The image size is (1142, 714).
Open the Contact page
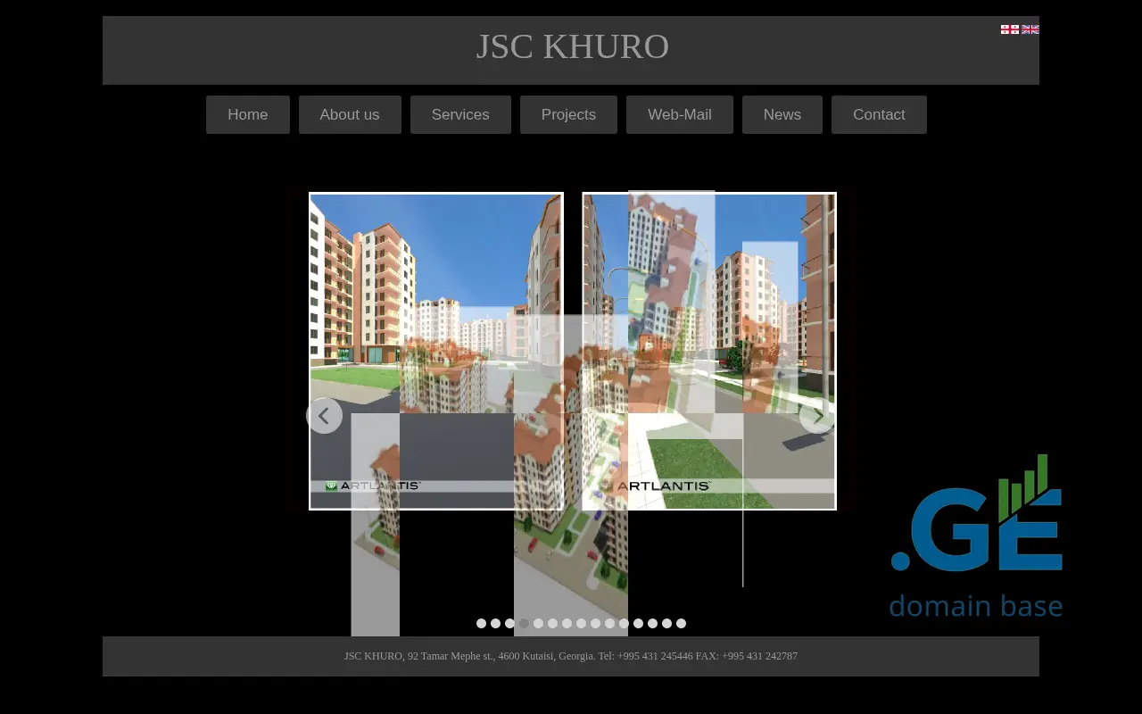[x=879, y=115]
